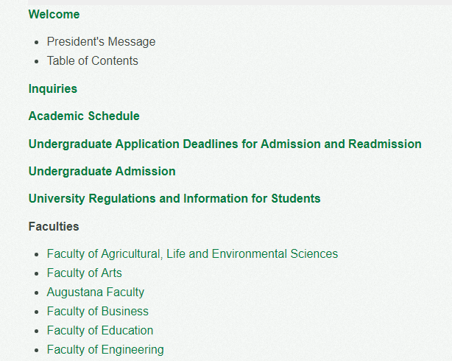The width and height of the screenshot is (452, 361).
Task: Open the Welcome section heading
Action: (x=54, y=15)
